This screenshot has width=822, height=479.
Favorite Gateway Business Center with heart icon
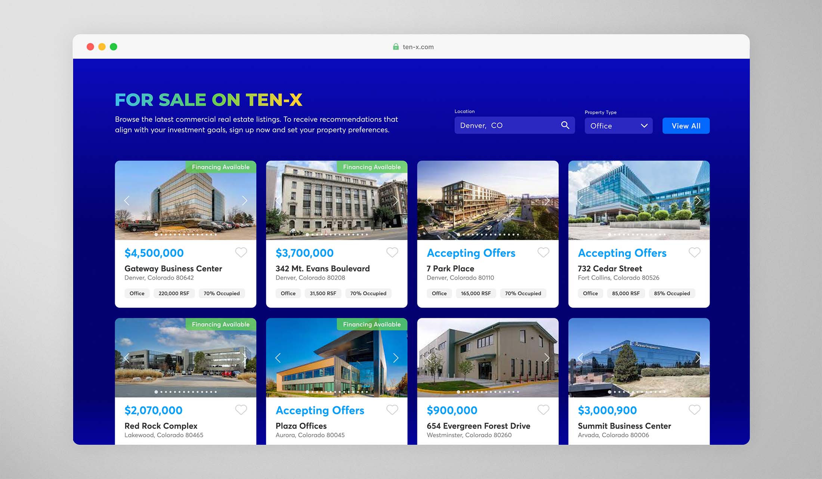click(x=241, y=252)
